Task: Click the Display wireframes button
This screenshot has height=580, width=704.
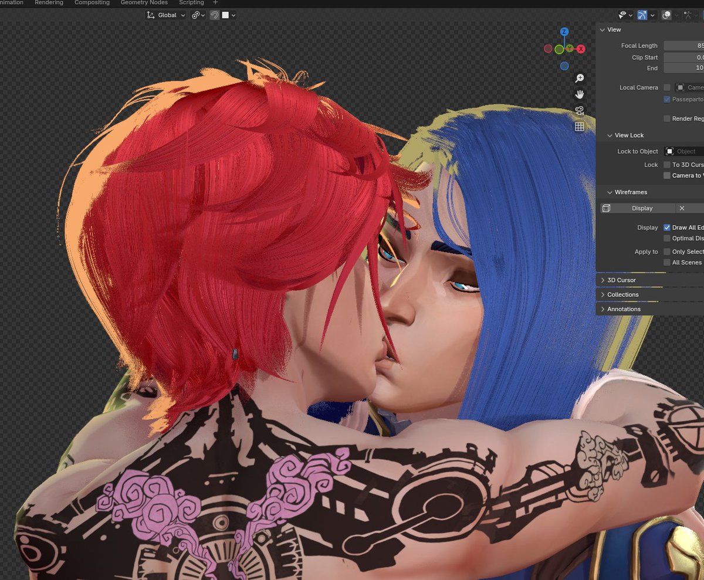Action: click(638, 208)
